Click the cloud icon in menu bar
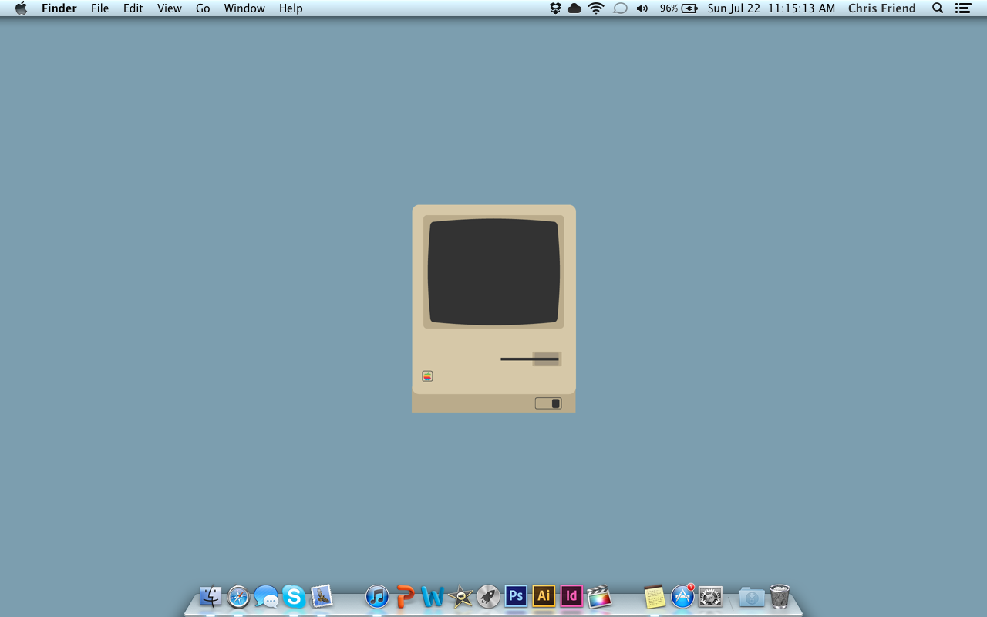This screenshot has height=617, width=987. click(574, 8)
